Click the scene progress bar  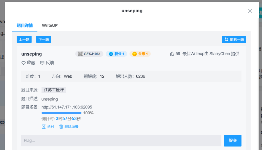click(x=61, y=113)
